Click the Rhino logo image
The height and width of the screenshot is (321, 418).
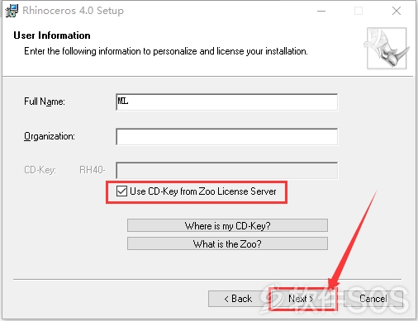tap(387, 48)
